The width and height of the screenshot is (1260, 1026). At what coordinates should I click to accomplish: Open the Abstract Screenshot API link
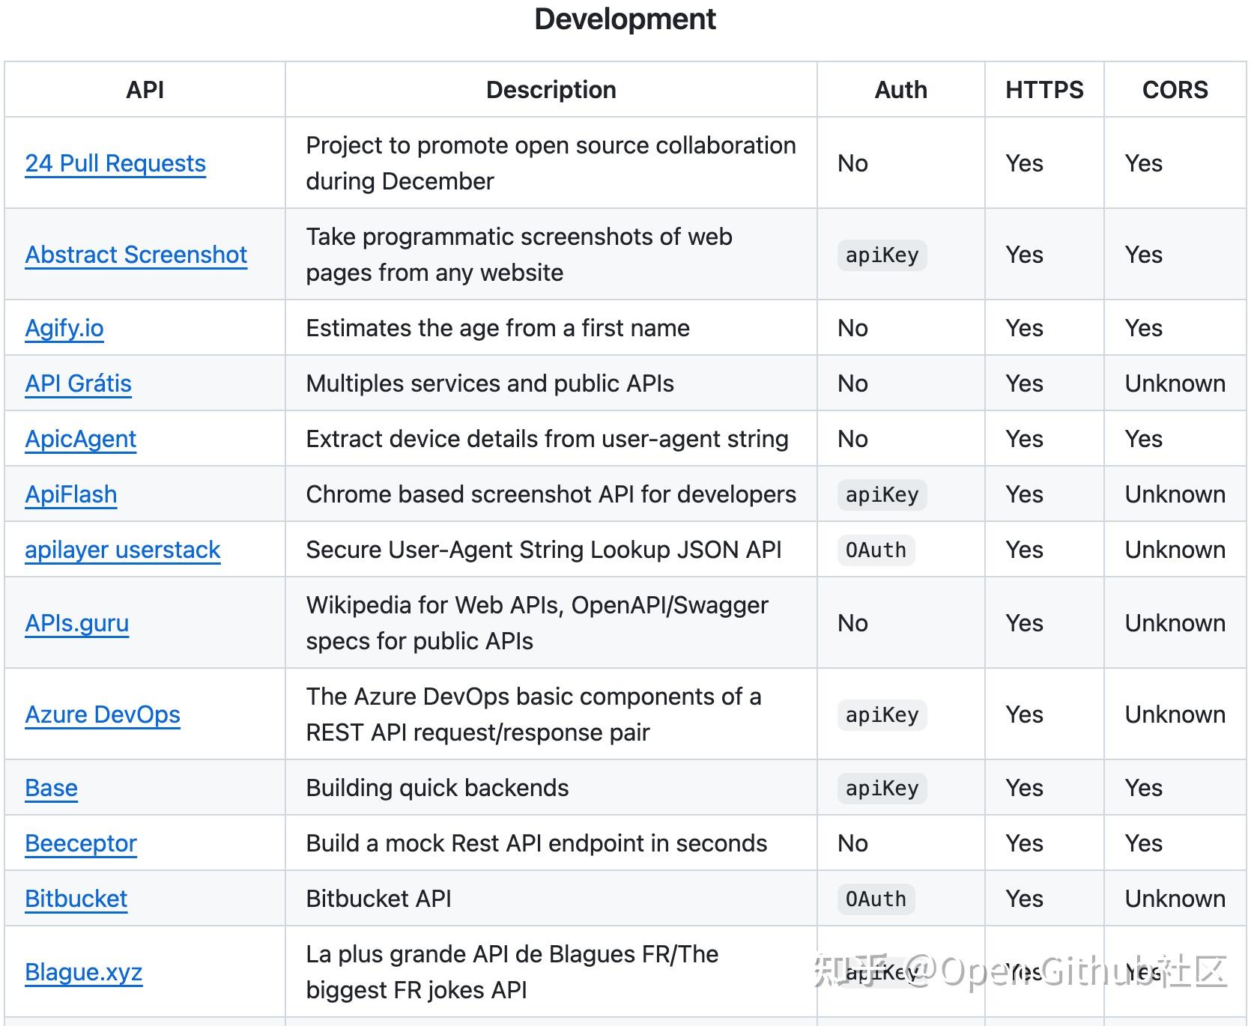pos(136,255)
